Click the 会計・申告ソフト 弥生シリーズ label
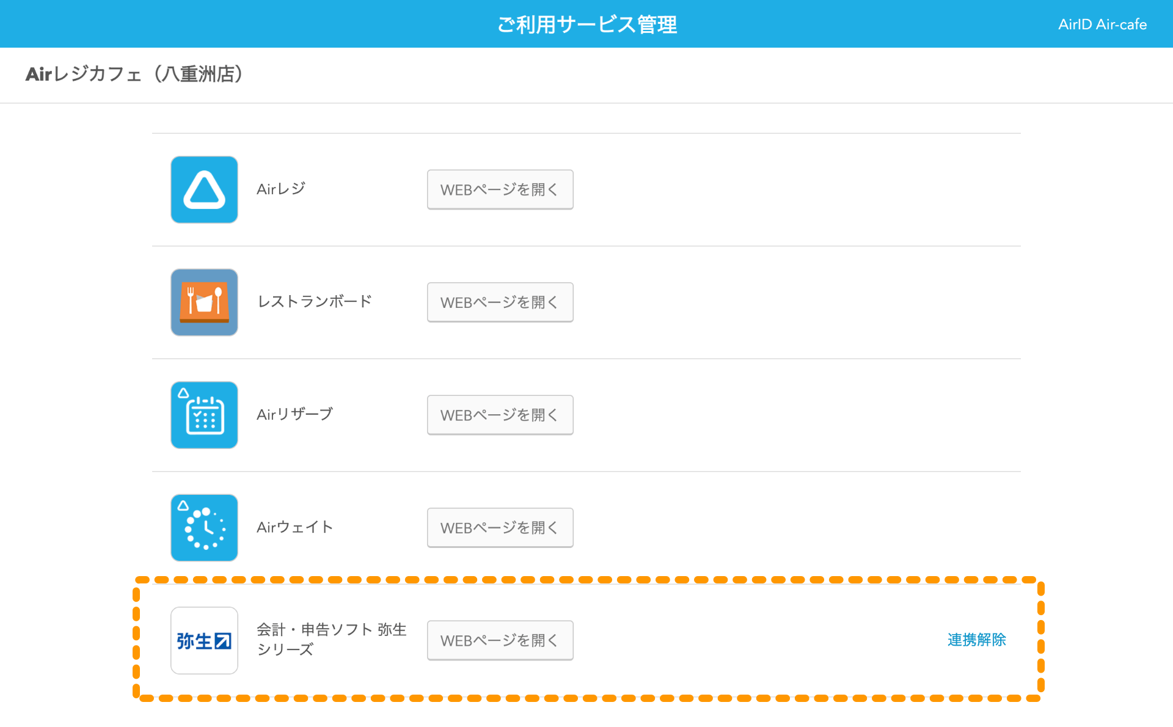Image resolution: width=1173 pixels, height=727 pixels. pyautogui.click(x=332, y=640)
